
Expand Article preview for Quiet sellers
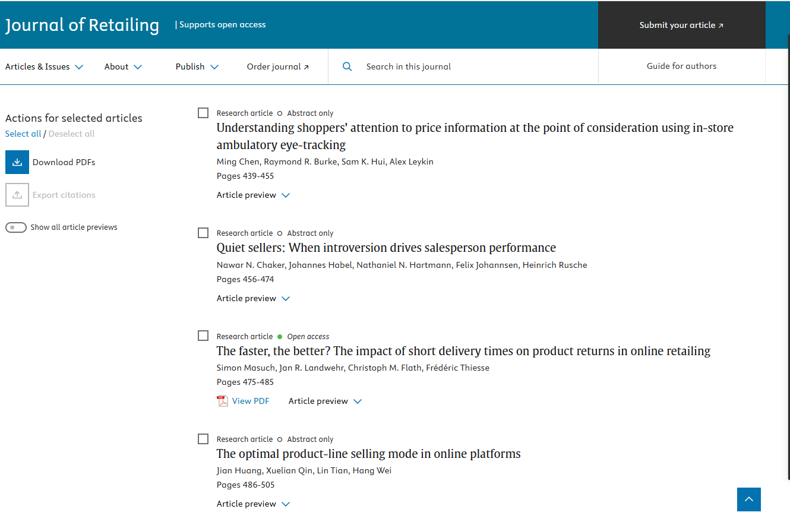tap(253, 298)
